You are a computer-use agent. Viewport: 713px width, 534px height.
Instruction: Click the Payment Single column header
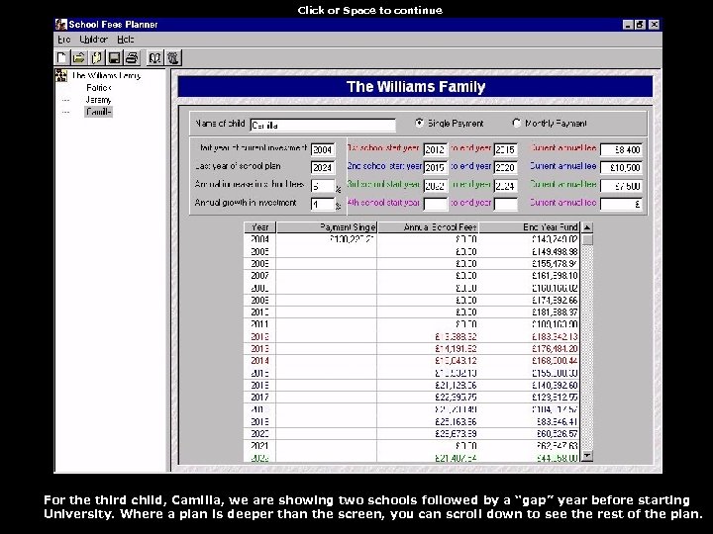[327, 227]
